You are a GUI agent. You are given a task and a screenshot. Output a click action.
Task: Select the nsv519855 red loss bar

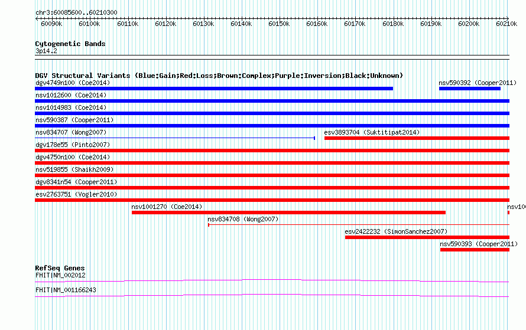click(x=272, y=175)
